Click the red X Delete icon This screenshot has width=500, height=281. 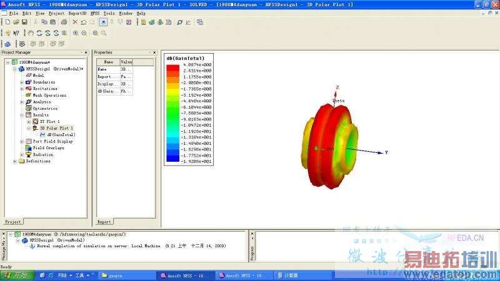(75, 22)
